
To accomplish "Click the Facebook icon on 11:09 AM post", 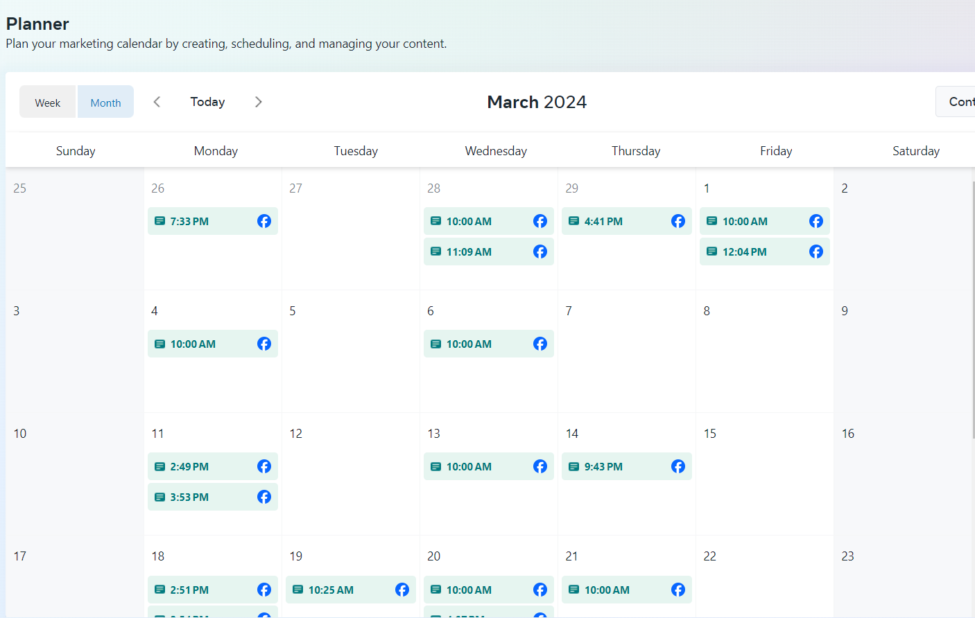I will click(x=540, y=251).
